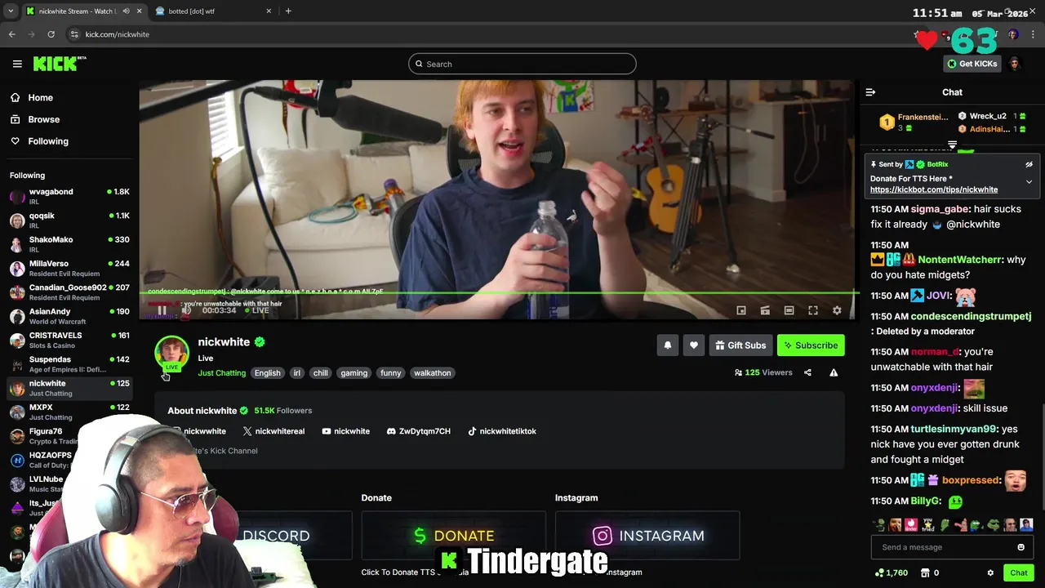The width and height of the screenshot is (1045, 588).
Task: Expand the pinned message chevron
Action: click(1029, 182)
